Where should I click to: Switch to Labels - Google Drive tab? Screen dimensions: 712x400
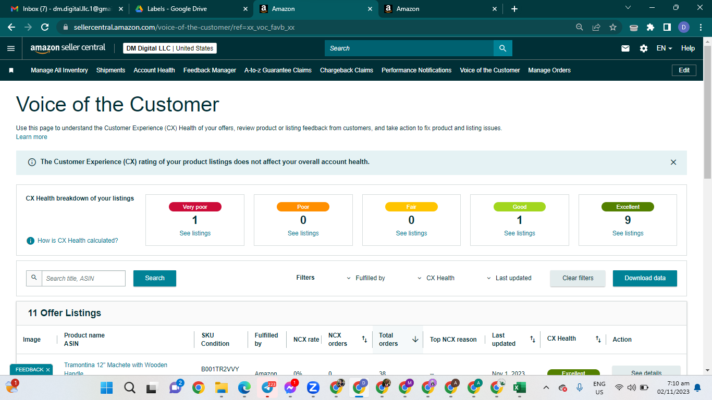pyautogui.click(x=191, y=9)
